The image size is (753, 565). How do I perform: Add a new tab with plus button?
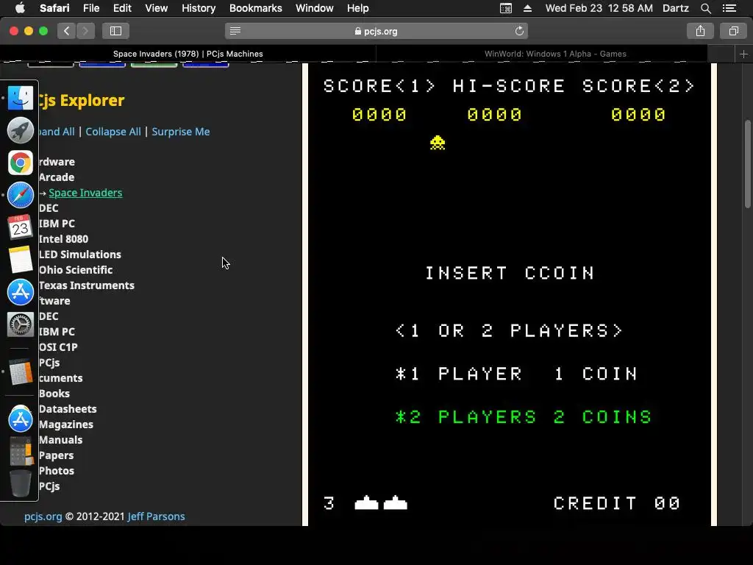point(743,54)
